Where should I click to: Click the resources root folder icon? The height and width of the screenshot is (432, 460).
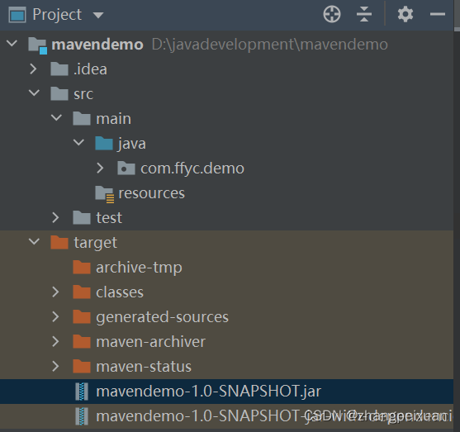104,194
